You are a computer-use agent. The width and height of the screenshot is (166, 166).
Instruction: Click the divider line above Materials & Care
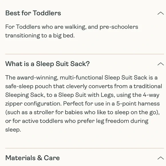pos(85,148)
